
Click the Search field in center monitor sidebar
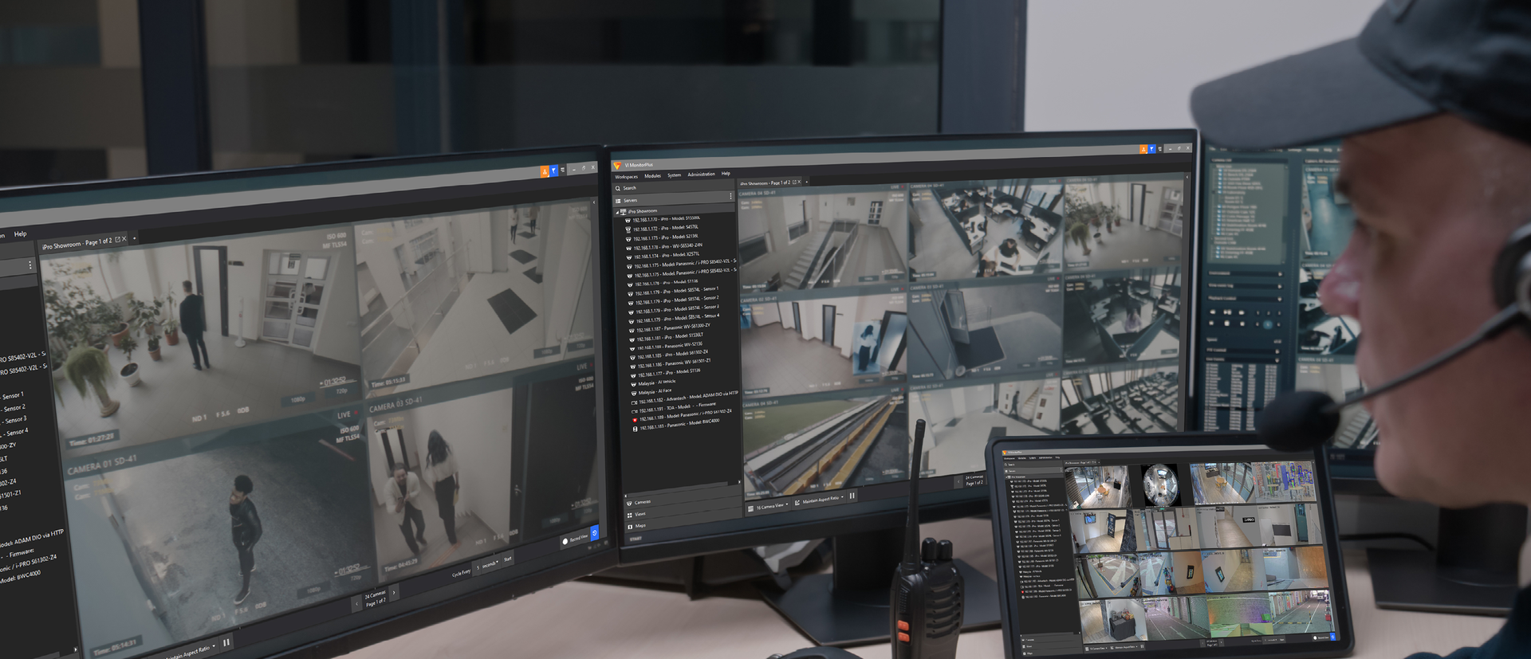674,187
